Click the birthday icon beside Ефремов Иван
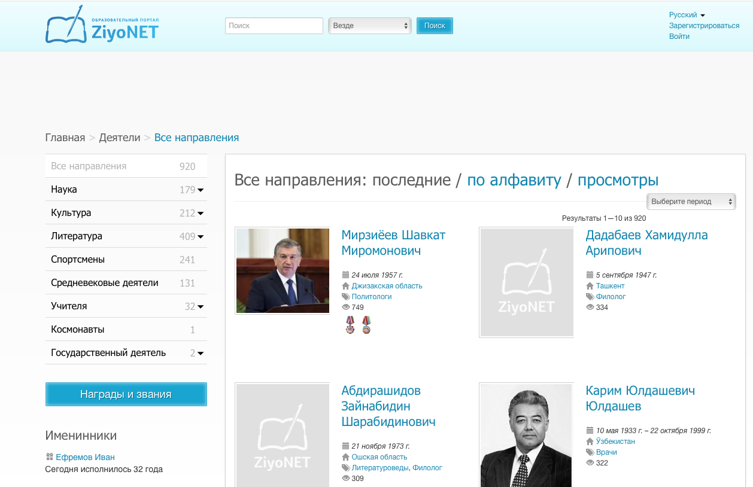The width and height of the screenshot is (753, 487). pos(49,456)
